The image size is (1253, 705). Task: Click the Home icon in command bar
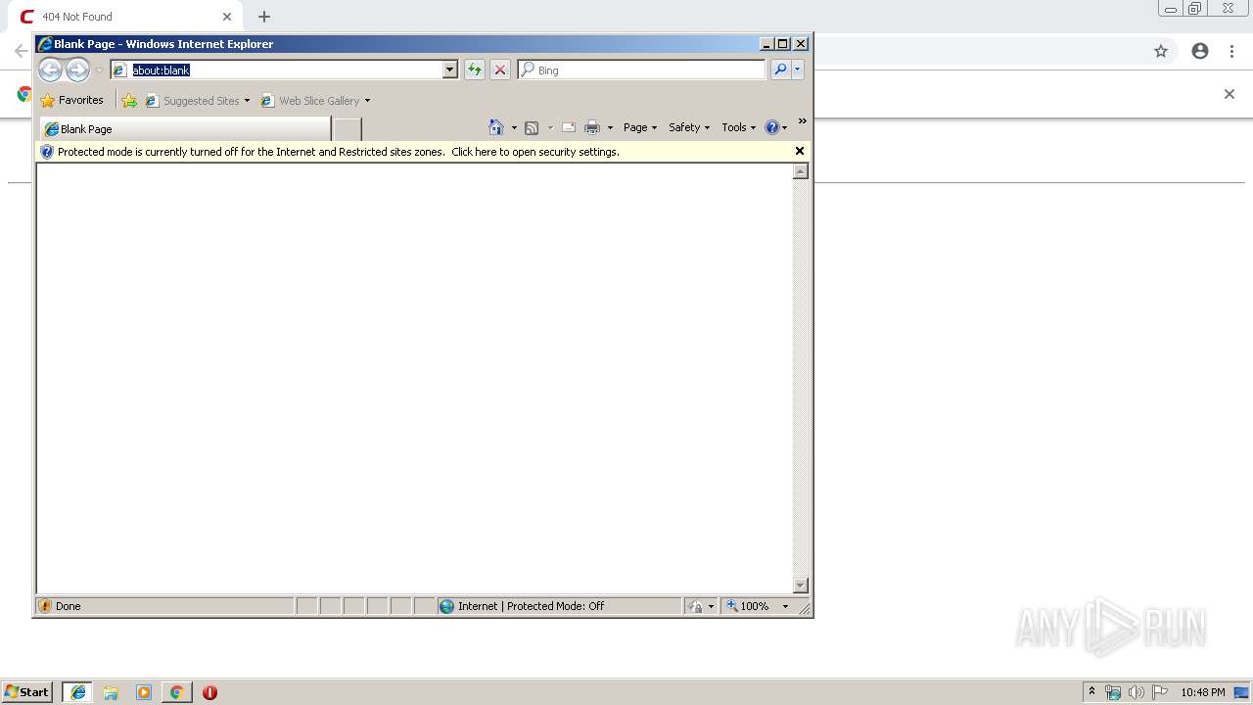point(496,127)
